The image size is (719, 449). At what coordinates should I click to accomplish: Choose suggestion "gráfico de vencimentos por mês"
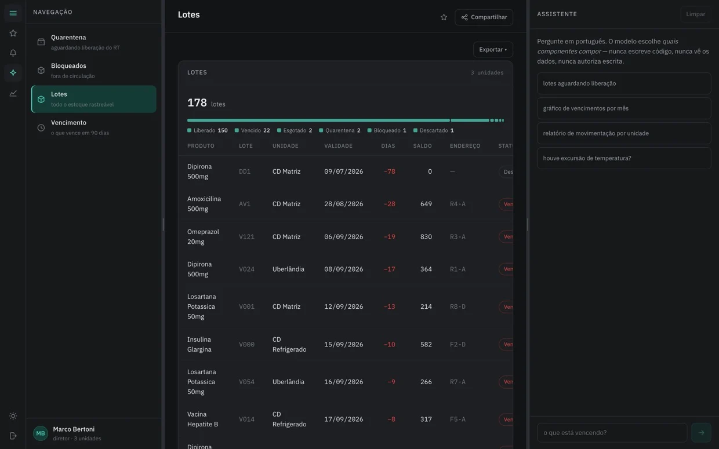(x=624, y=108)
